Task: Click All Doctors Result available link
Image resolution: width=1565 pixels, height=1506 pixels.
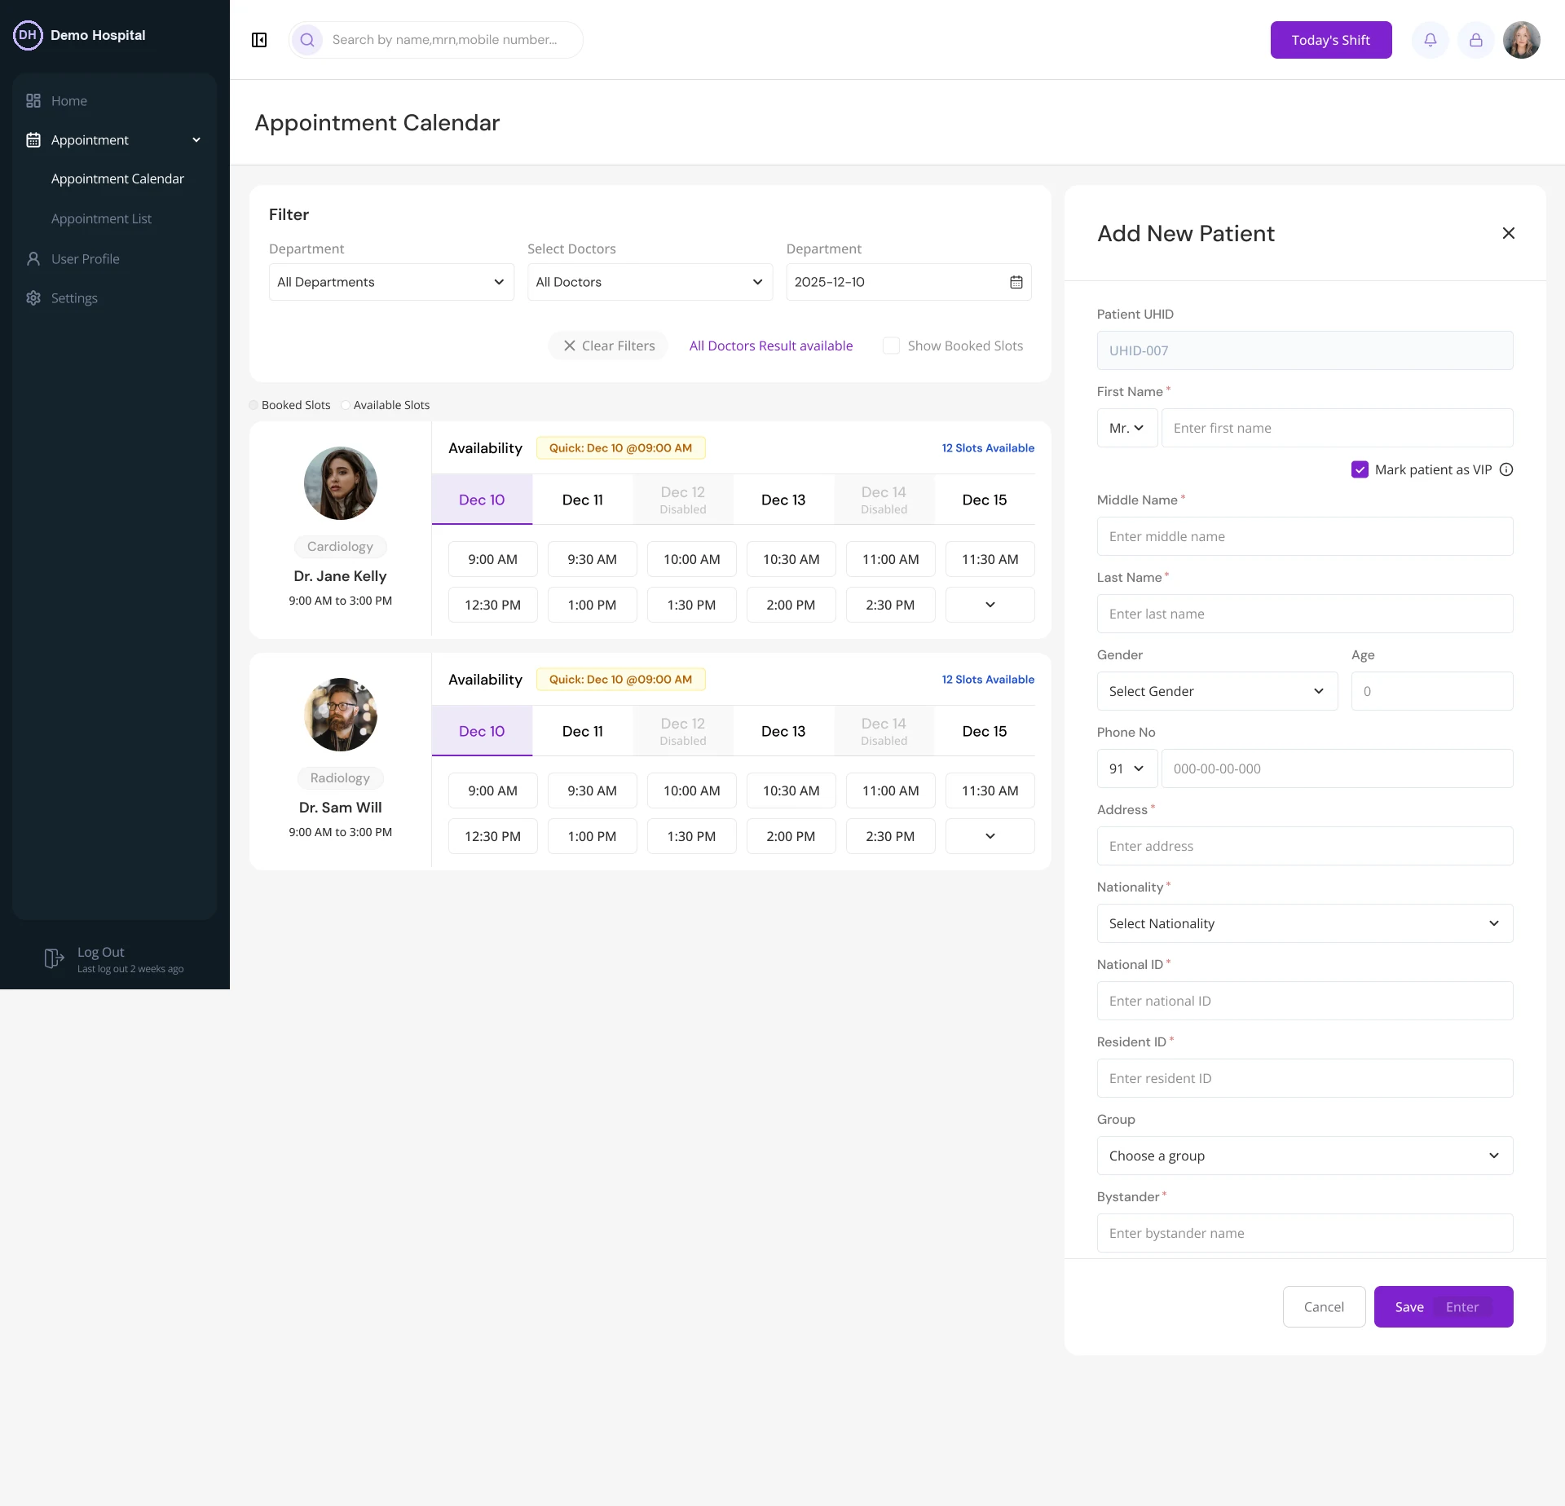Action: coord(771,346)
